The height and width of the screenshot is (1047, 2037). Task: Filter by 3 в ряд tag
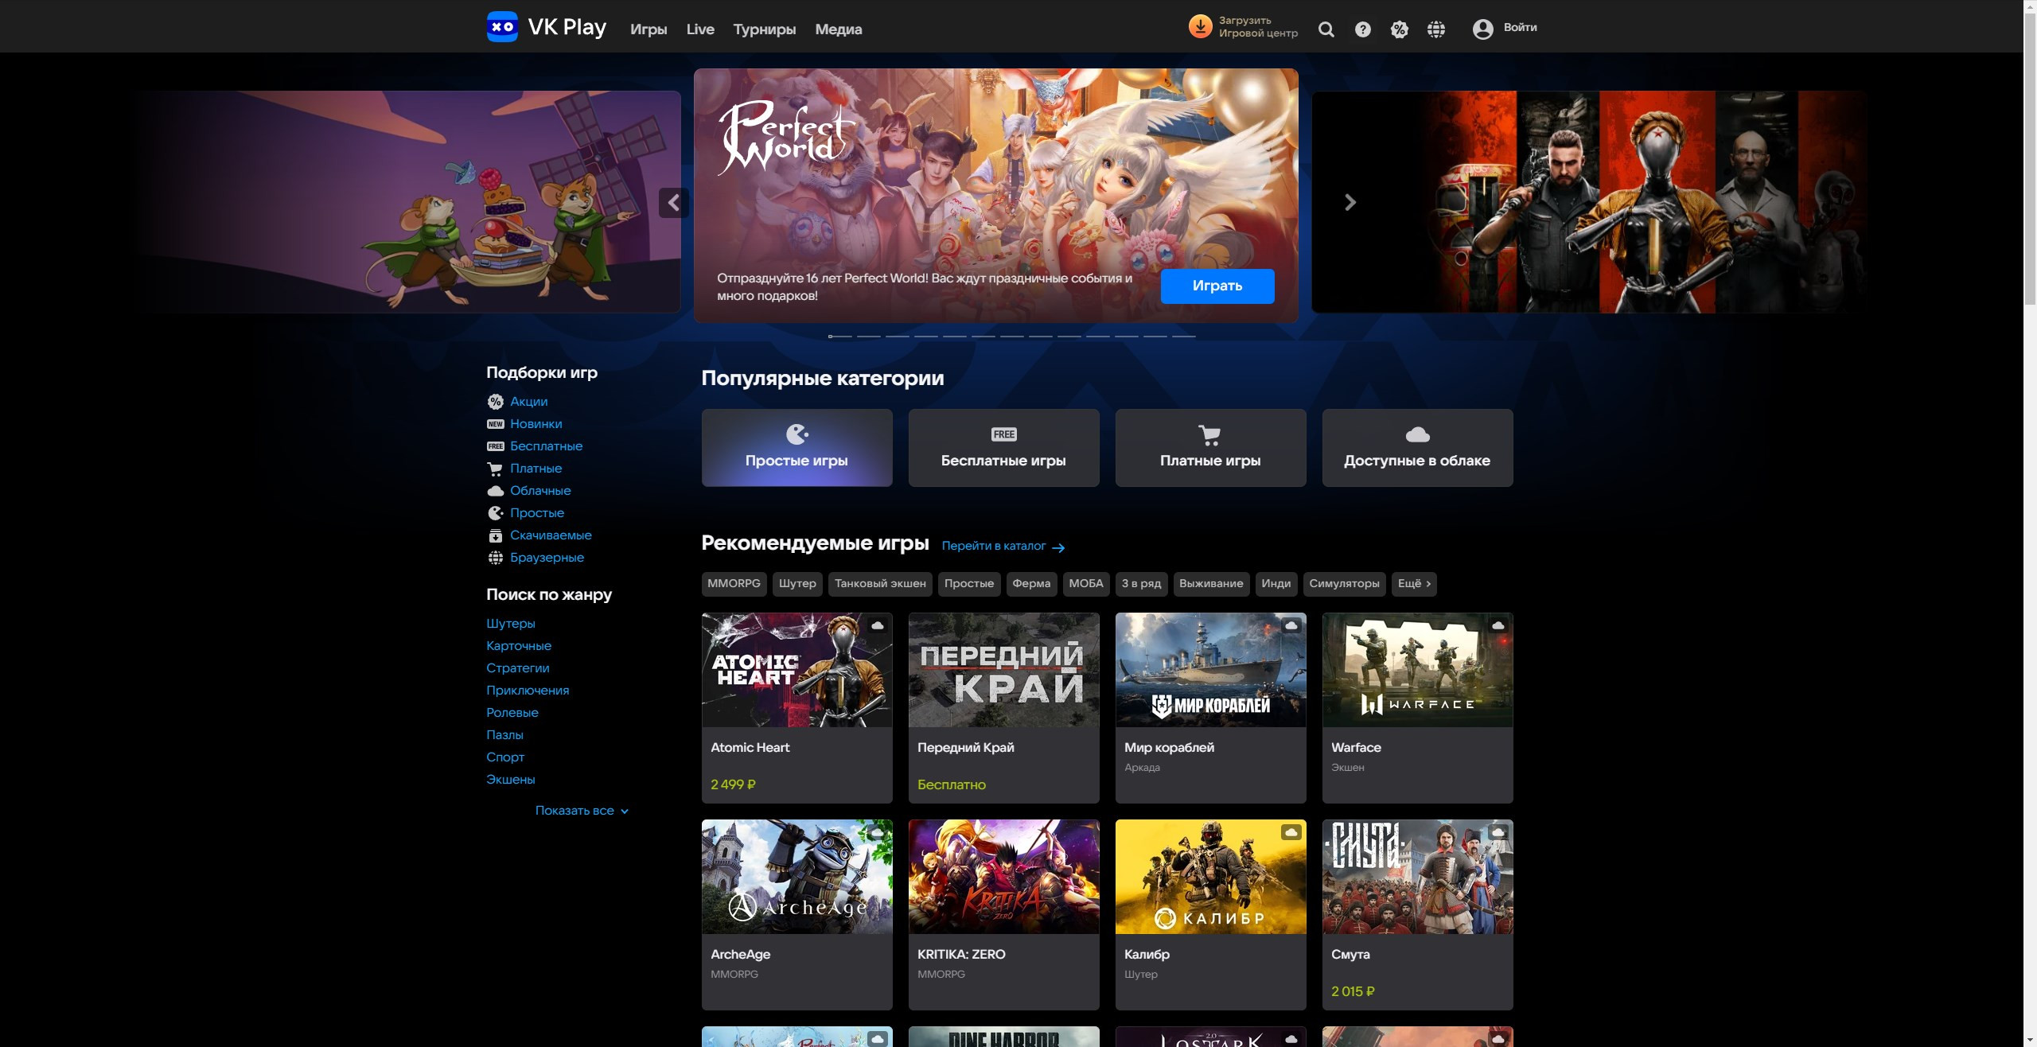pos(1141,584)
